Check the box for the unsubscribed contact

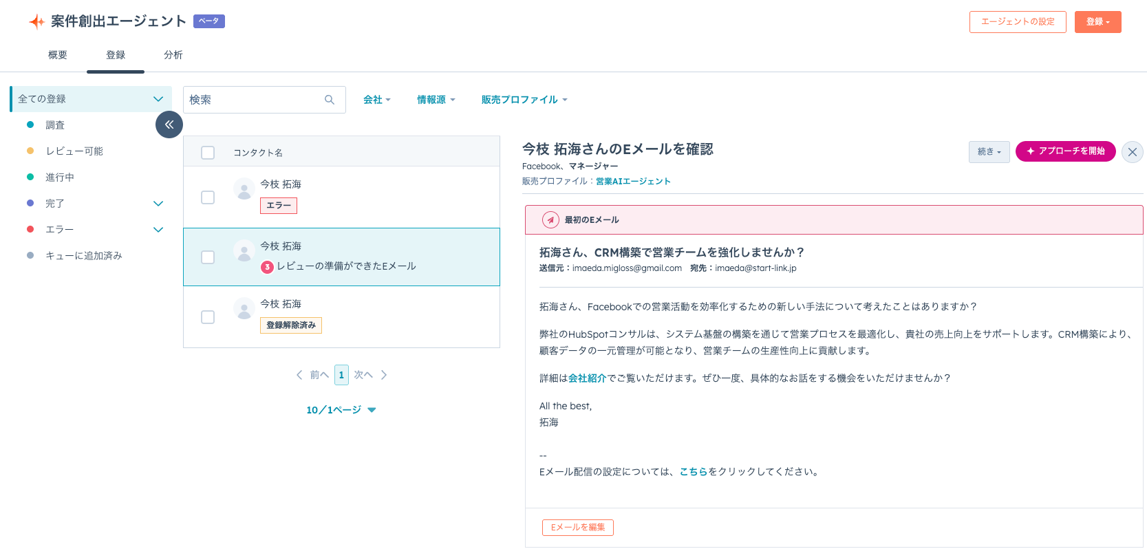(208, 317)
